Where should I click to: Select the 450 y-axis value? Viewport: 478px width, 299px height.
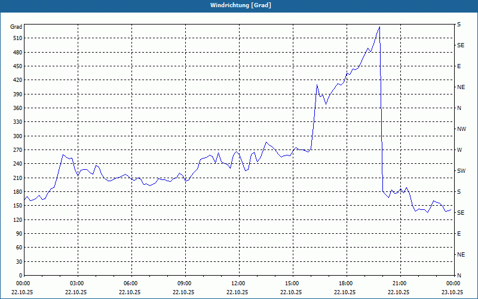coord(17,66)
